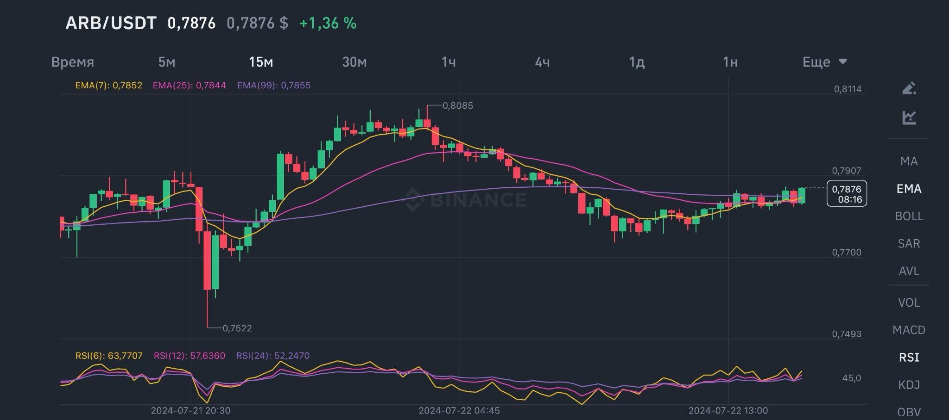Click the EMA(25): 0,7844 legend label
The image size is (949, 420).
tap(190, 85)
